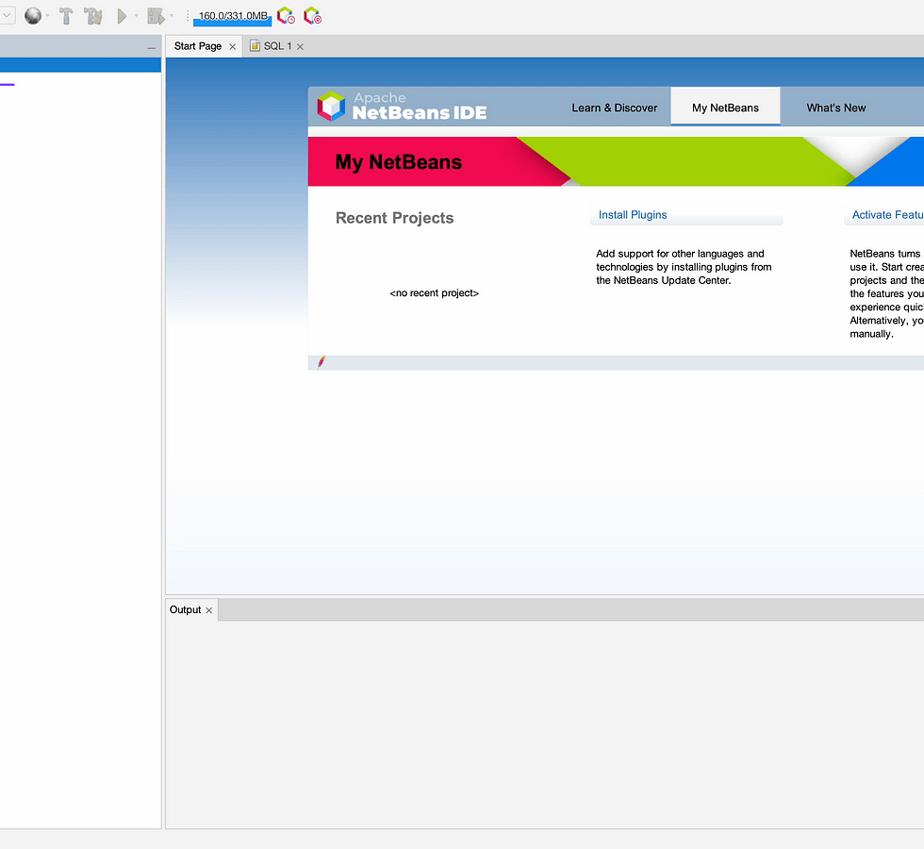The width and height of the screenshot is (924, 849).
Task: Click the Clean and Build icon
Action: [92, 16]
